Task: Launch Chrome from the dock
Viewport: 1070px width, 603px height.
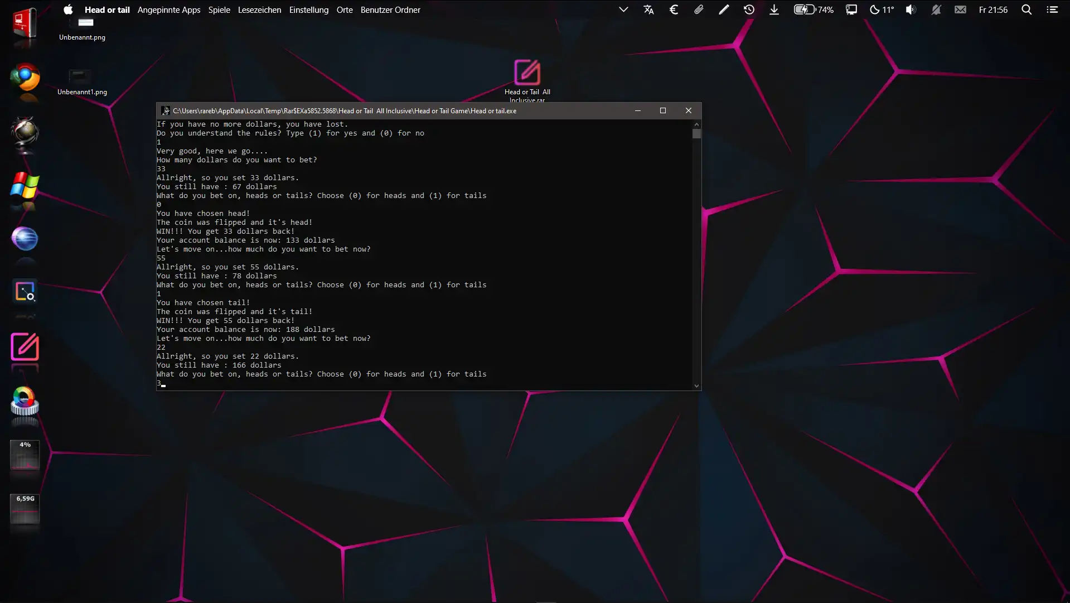Action: click(x=25, y=78)
